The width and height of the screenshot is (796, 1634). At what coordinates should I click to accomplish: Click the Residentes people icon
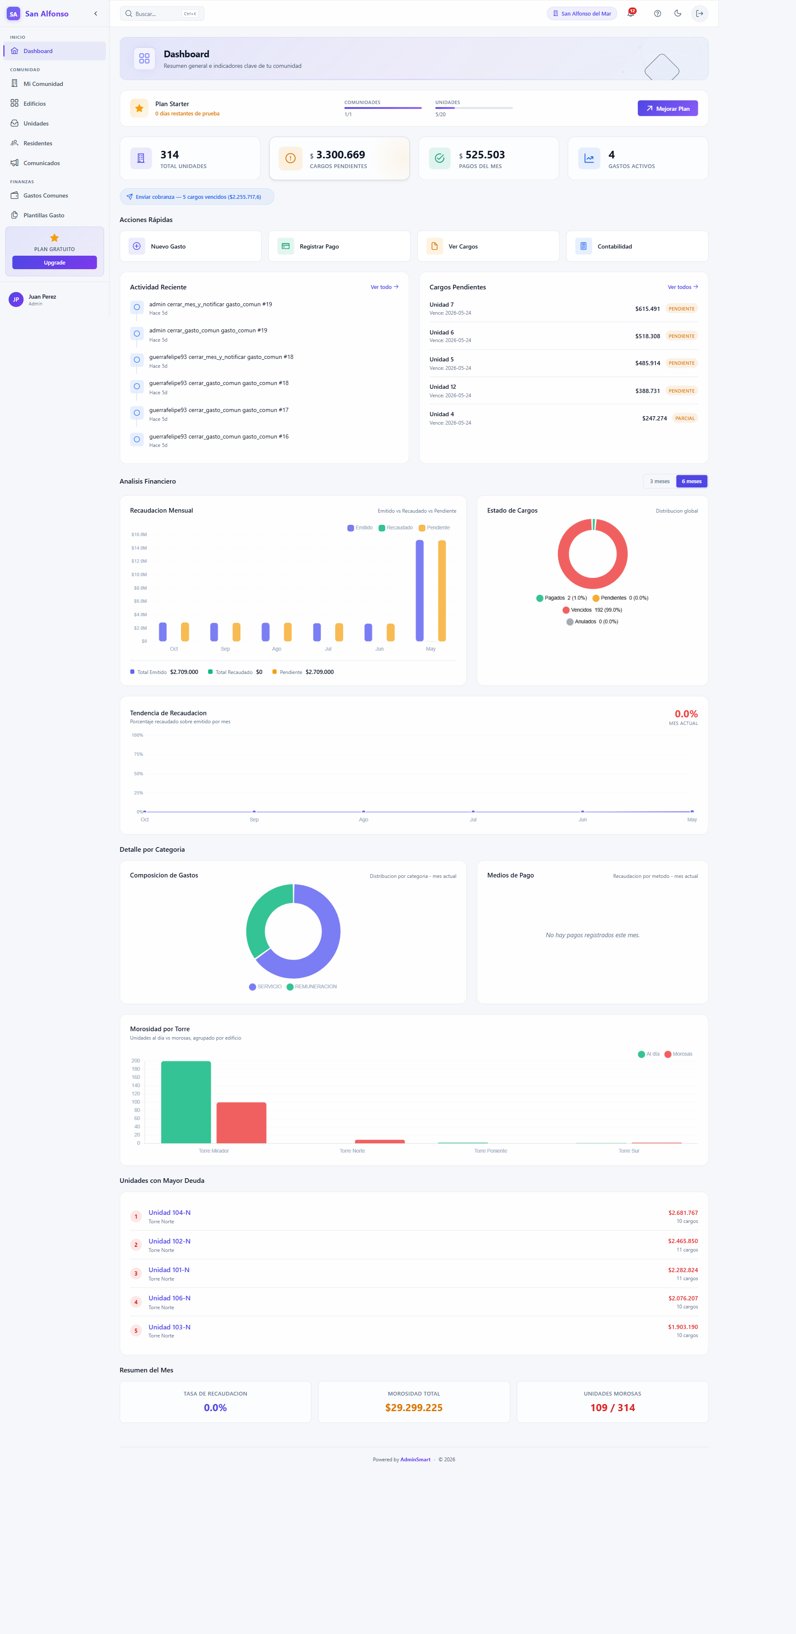pos(15,143)
